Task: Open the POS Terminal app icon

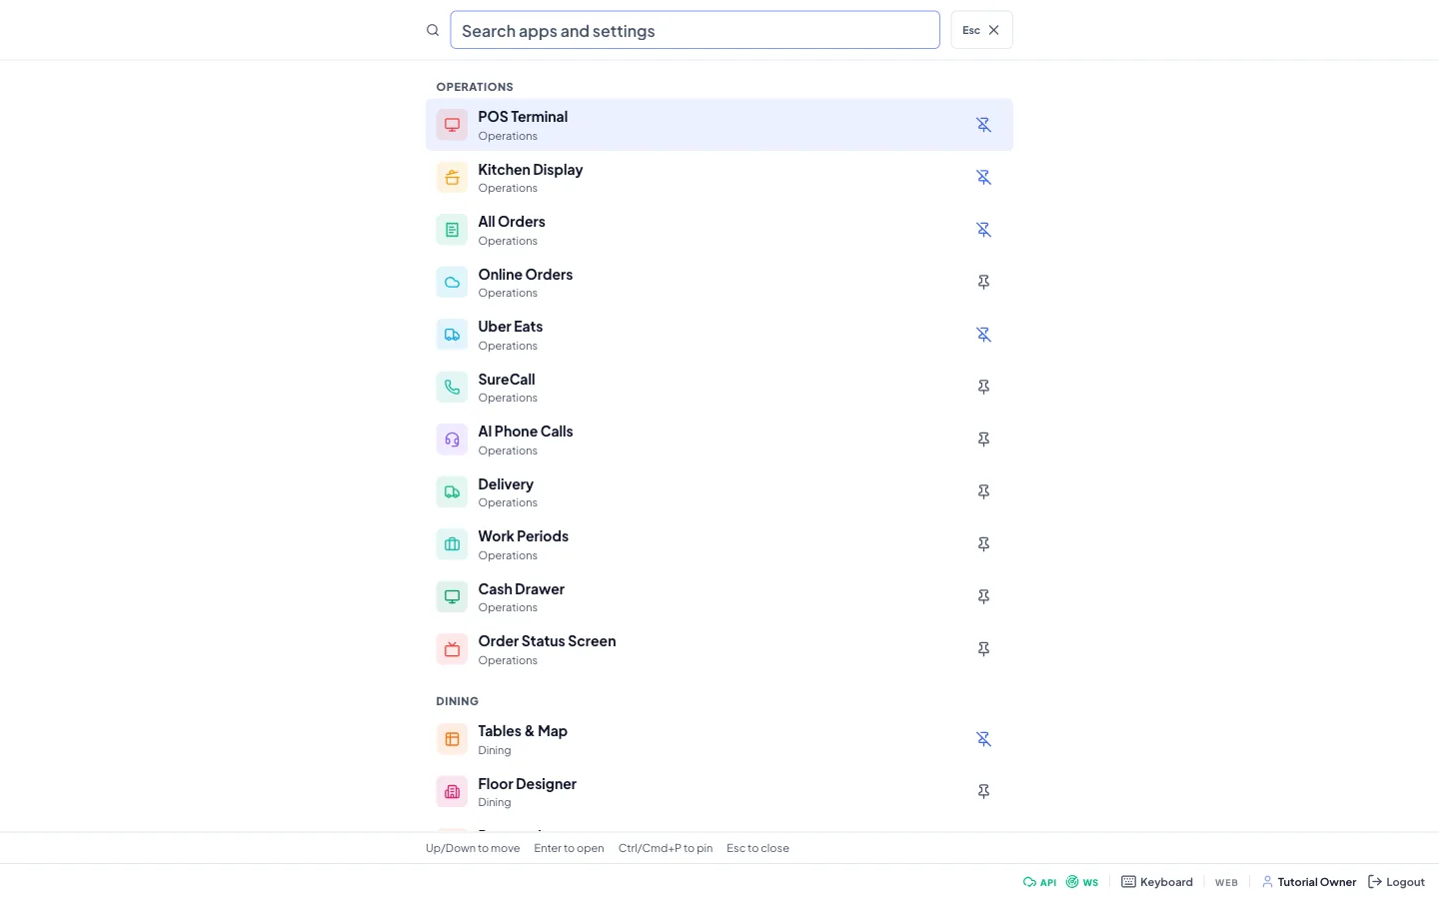Action: [x=452, y=125]
